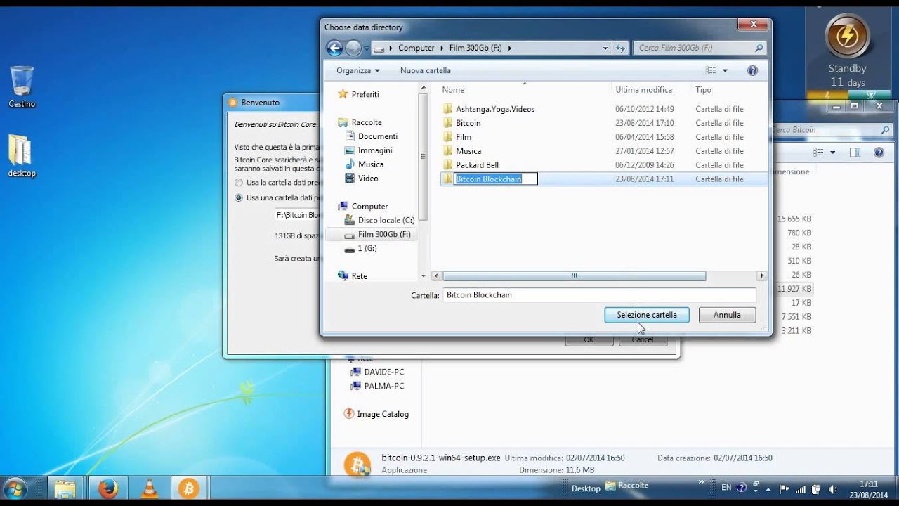Open Video library in the sidebar
Viewport: 899px width, 506px height.
[368, 179]
